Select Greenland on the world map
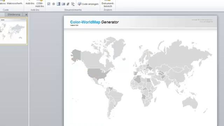 (x=118, y=48)
